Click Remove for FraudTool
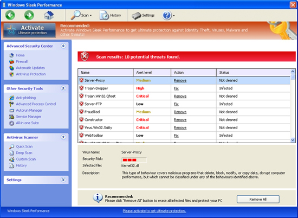Screen dimensions: 298x218 180,112
